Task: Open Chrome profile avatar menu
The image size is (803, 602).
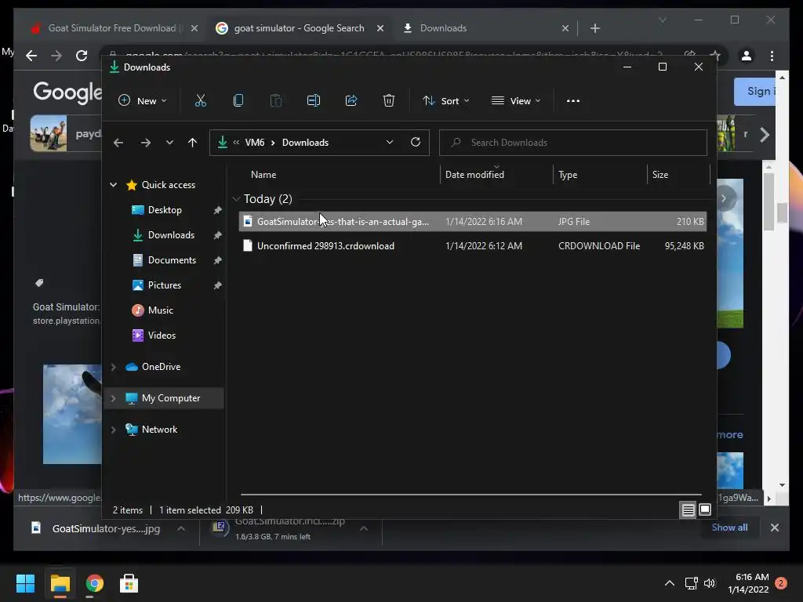Action: [x=747, y=56]
